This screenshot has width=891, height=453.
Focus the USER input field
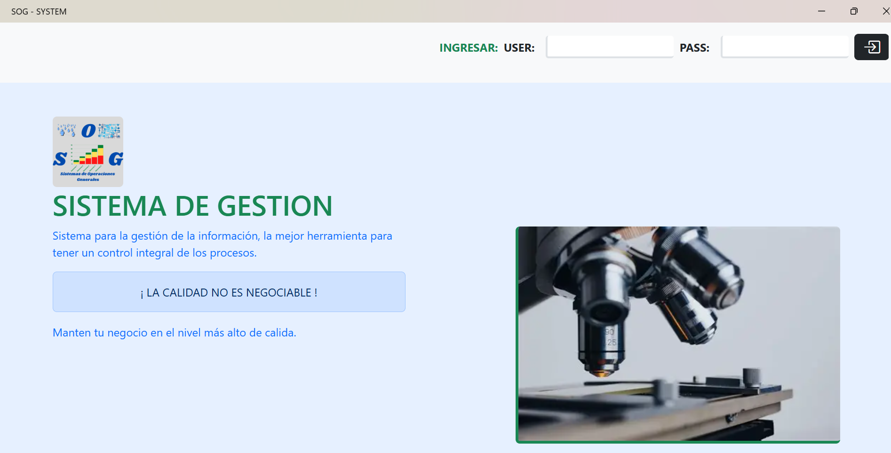(610, 47)
